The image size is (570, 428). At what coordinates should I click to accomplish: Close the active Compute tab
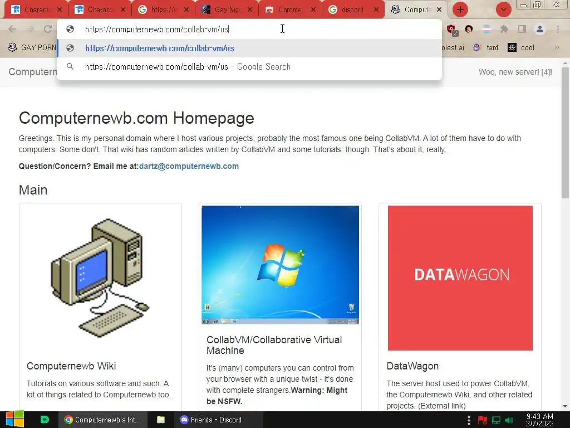pos(439,10)
